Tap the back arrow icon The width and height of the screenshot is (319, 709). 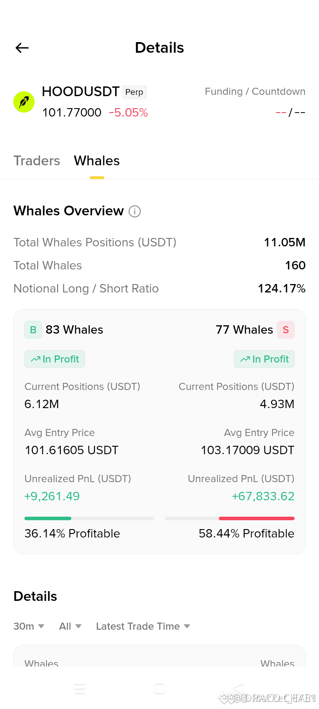click(x=22, y=48)
